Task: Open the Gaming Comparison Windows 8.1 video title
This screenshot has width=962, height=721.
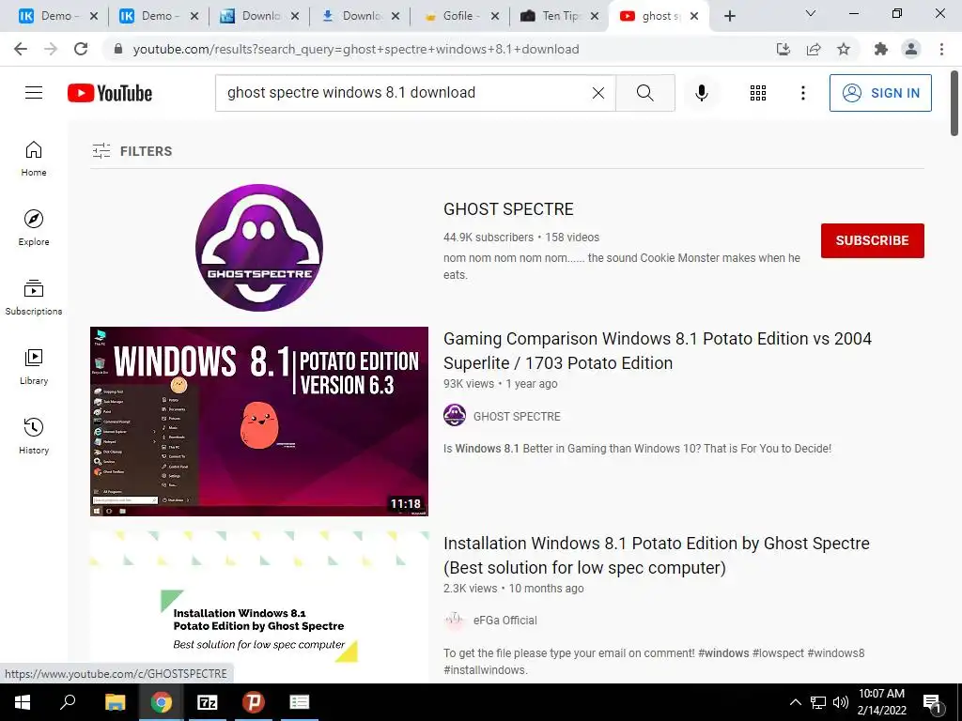Action: coord(657,351)
